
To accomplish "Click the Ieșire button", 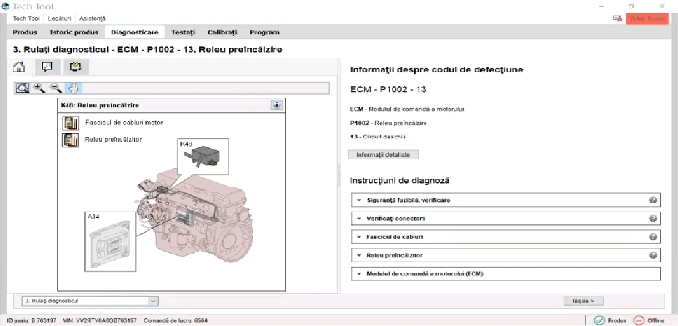I will [x=583, y=301].
